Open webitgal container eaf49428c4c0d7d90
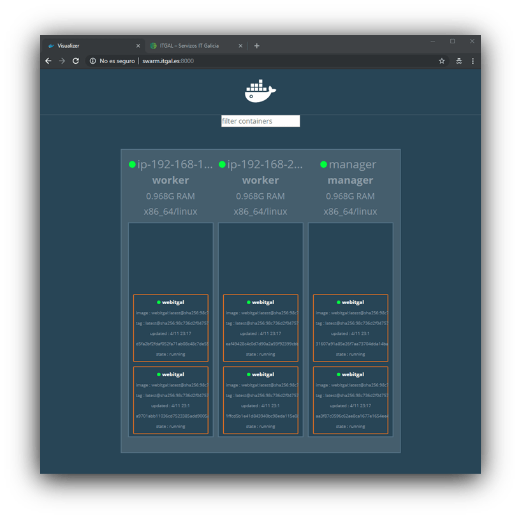This screenshot has width=521, height=519. (x=260, y=328)
